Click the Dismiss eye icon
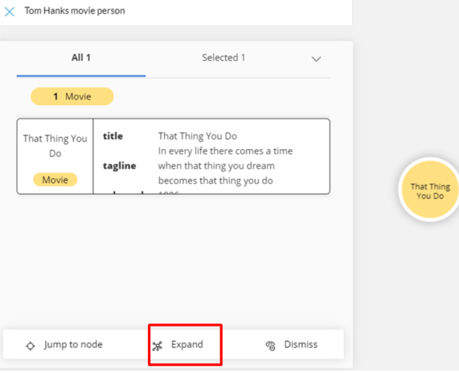459x373 pixels. (270, 346)
